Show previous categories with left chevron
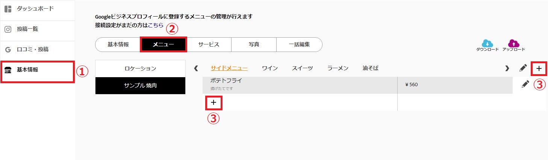548x160 pixels. point(196,68)
